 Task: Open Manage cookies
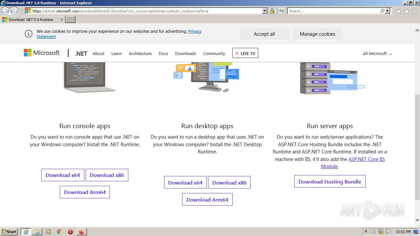[317, 34]
